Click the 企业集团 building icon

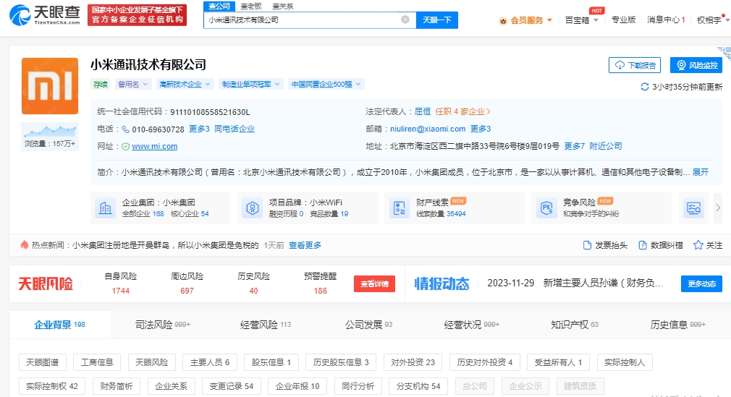pyautogui.click(x=106, y=208)
